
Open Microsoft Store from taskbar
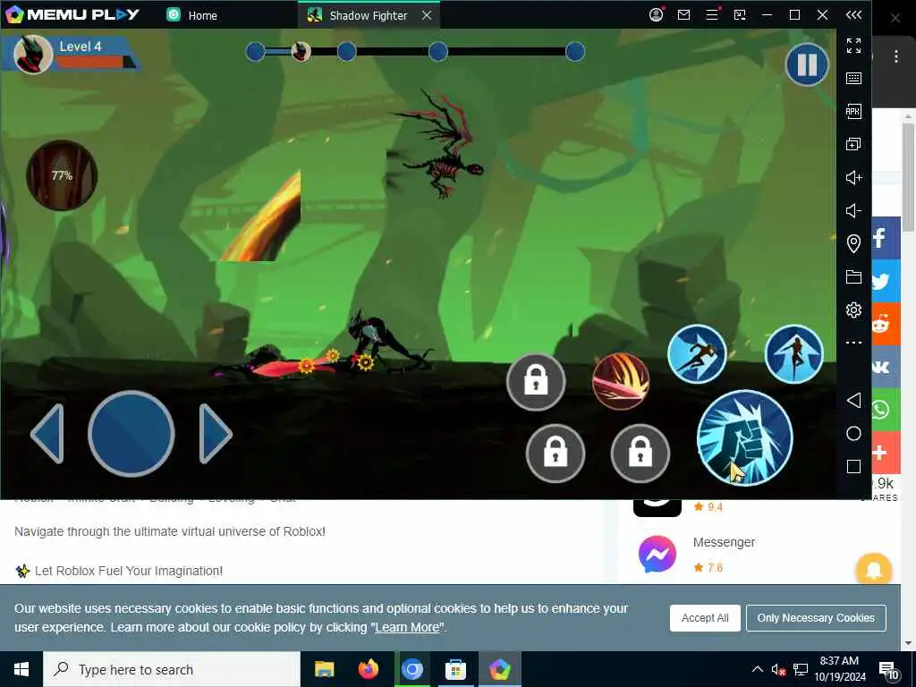(x=455, y=669)
